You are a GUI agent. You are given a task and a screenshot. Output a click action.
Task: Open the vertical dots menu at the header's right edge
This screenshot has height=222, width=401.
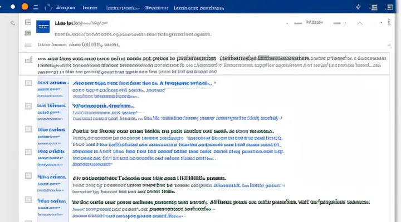(389, 22)
